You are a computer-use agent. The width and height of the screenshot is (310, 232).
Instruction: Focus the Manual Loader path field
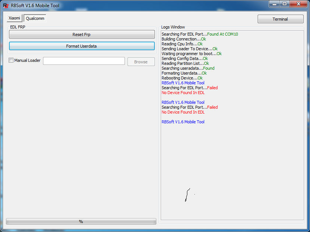coord(84,61)
